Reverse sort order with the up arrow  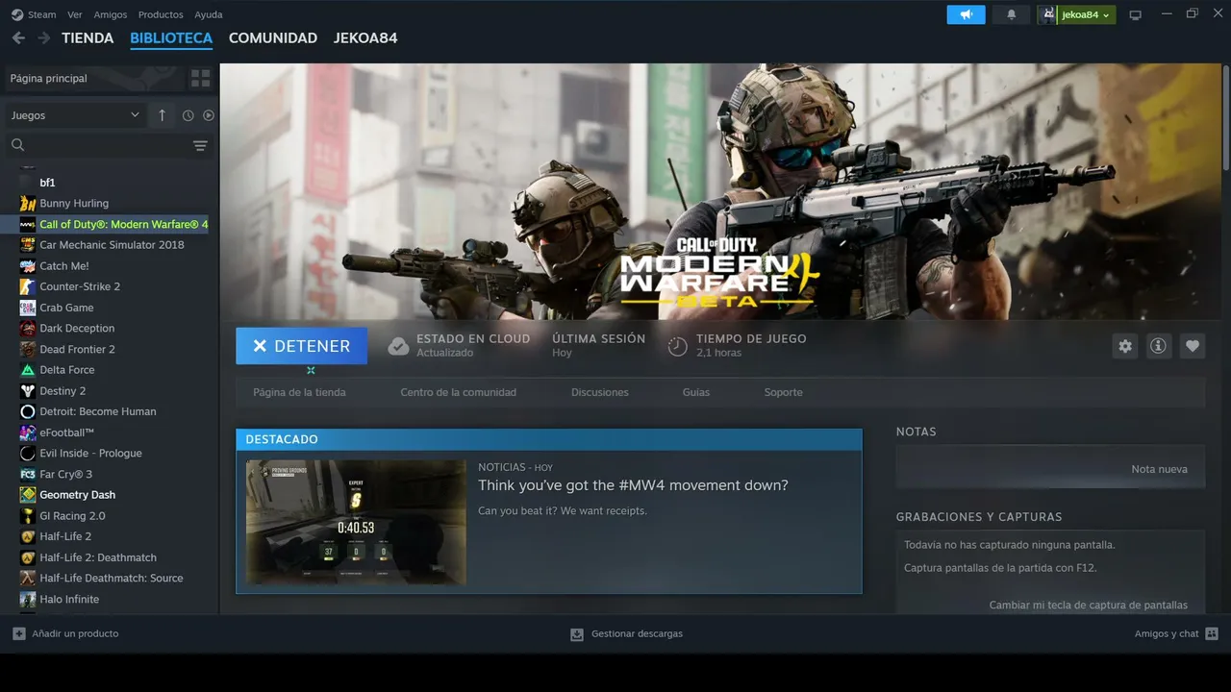[162, 115]
